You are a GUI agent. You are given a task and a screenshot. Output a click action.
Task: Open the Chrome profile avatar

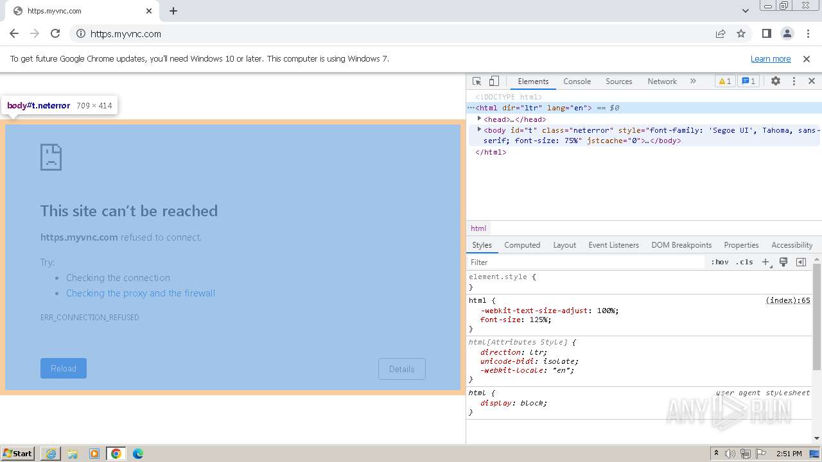[787, 34]
